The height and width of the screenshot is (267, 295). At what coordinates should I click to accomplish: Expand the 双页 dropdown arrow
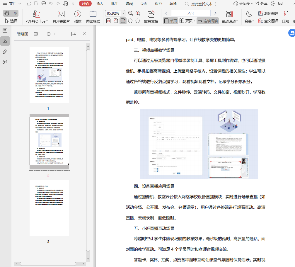pyautogui.click(x=194, y=21)
